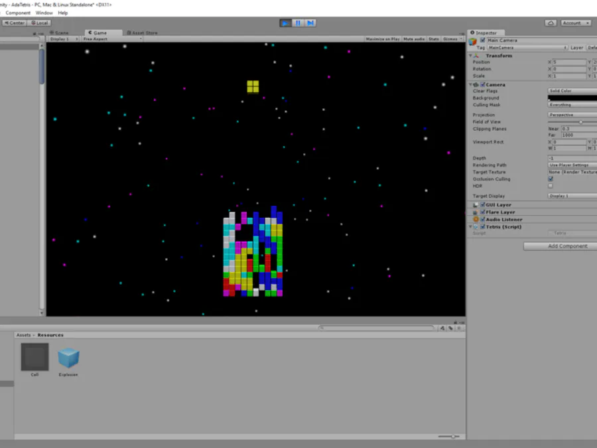Image resolution: width=597 pixels, height=448 pixels.
Task: Collapse the Transform component
Action: (470, 56)
